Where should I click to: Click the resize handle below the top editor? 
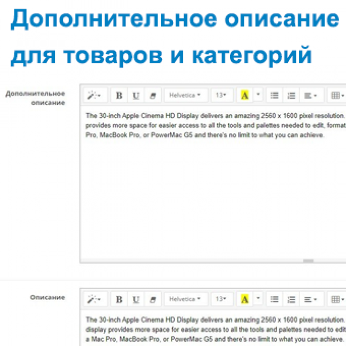(308, 261)
